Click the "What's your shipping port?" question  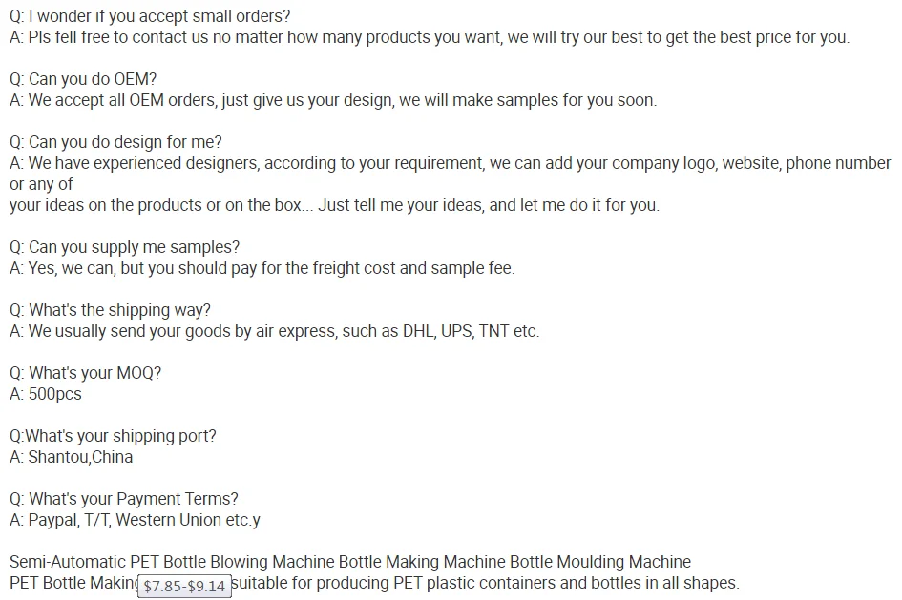tap(113, 436)
